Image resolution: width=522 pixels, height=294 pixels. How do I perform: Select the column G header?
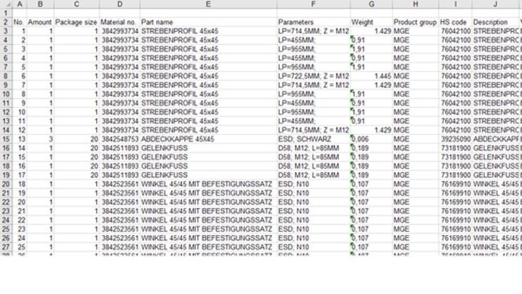click(x=371, y=4)
